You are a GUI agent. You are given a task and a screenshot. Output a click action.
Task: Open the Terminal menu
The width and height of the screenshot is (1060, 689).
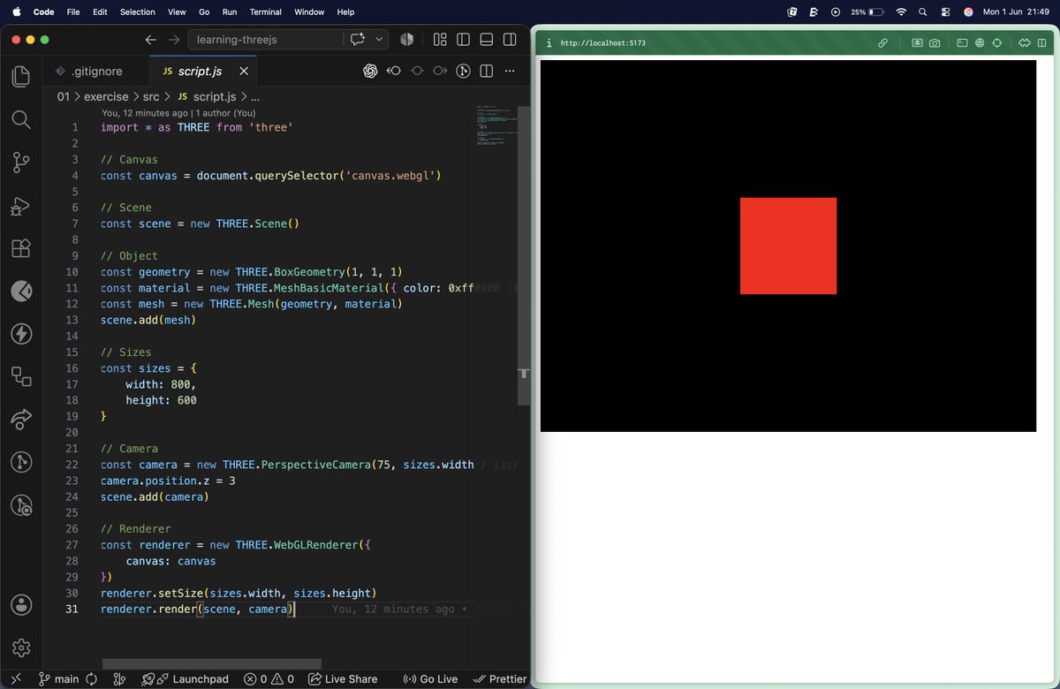265,11
